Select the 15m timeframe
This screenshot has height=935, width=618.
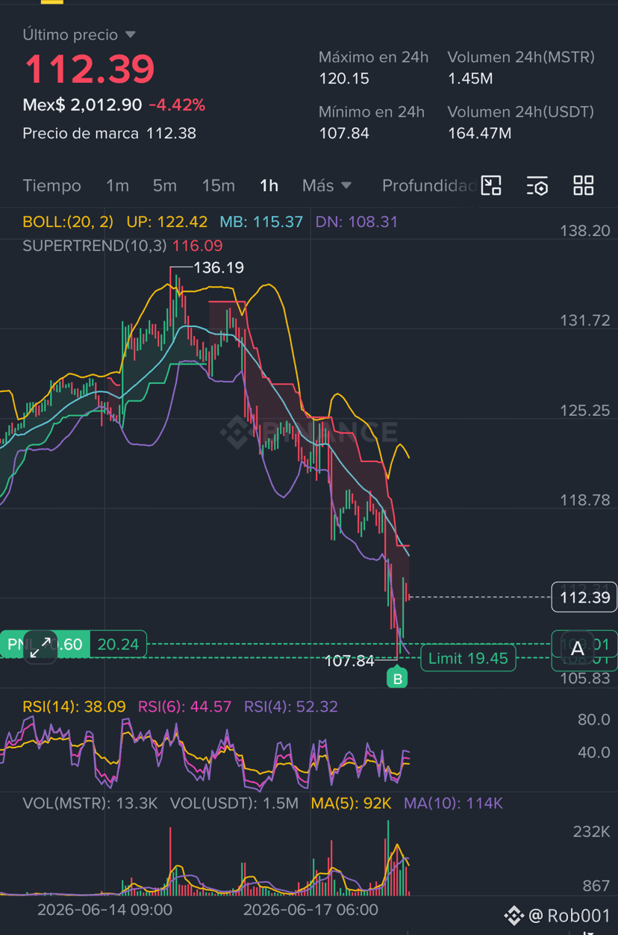pyautogui.click(x=218, y=185)
